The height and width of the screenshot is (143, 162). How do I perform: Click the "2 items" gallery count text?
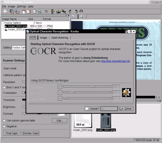(x=37, y=23)
